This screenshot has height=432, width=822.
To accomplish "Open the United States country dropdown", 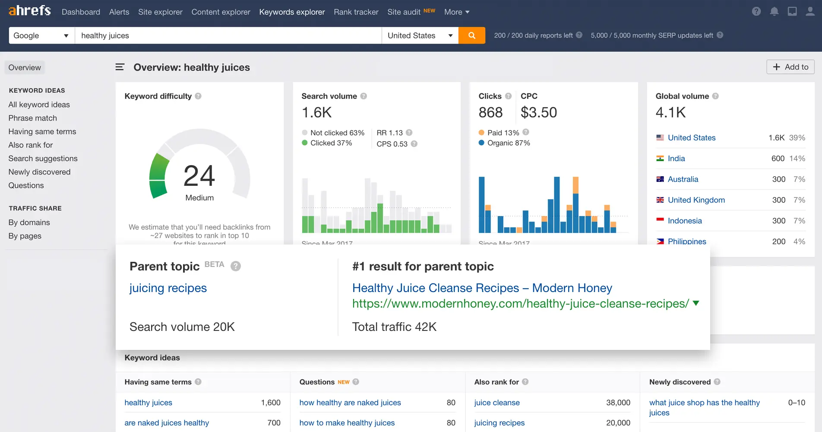I will (420, 35).
